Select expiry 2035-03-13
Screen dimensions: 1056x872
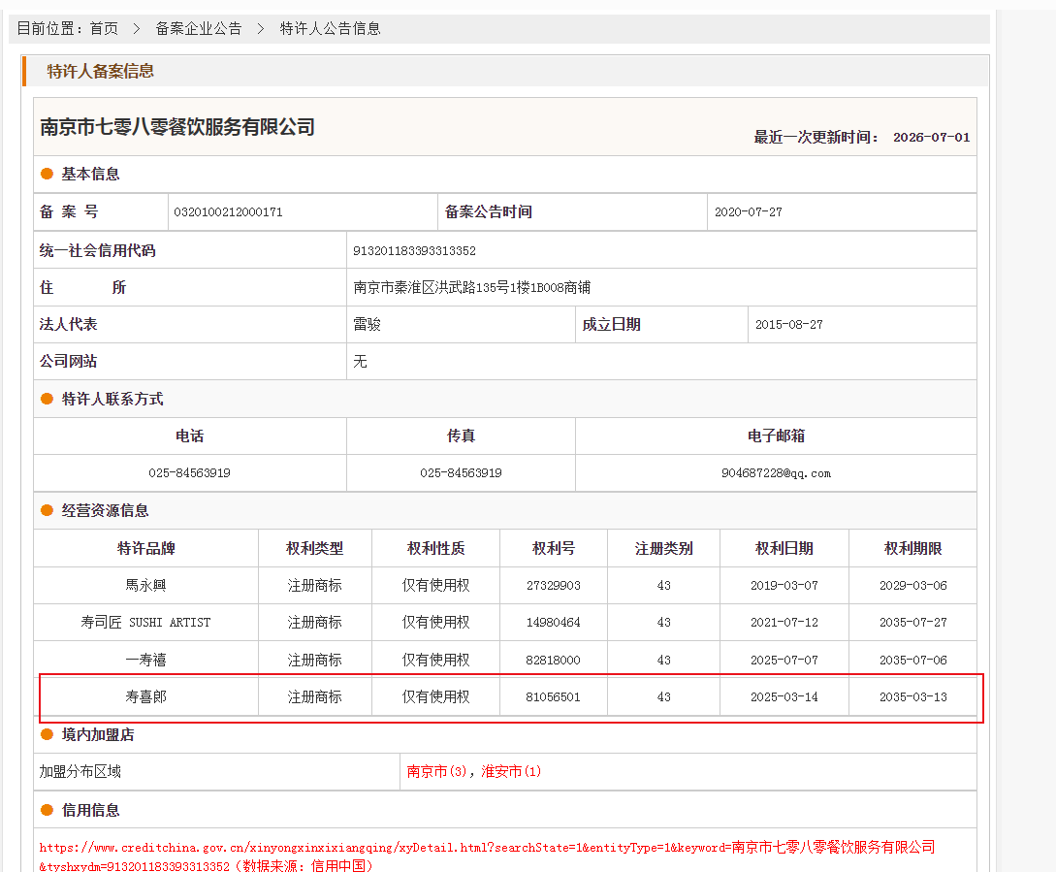913,697
